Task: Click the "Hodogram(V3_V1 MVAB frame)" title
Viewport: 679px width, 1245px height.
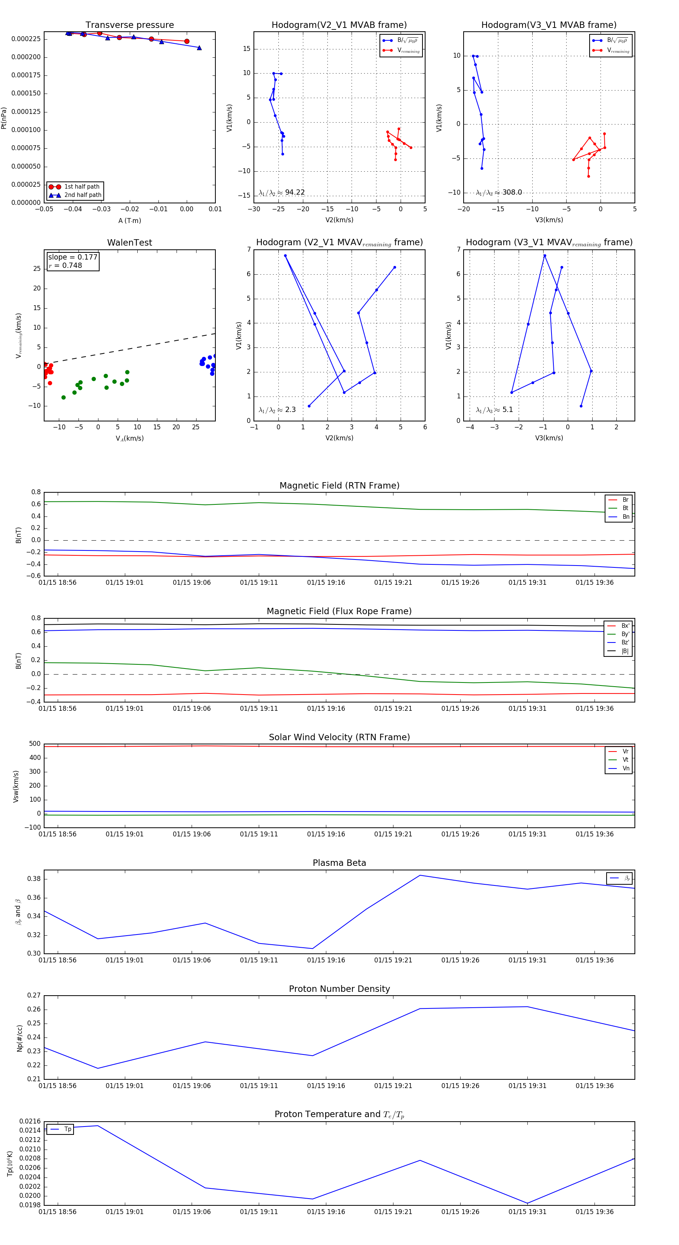Action: tap(548, 25)
